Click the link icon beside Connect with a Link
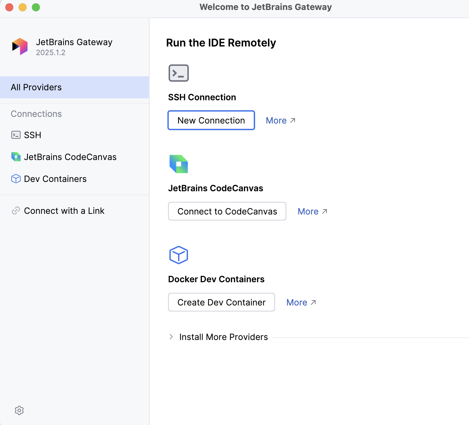Viewport: 469px width, 425px height. click(16, 211)
